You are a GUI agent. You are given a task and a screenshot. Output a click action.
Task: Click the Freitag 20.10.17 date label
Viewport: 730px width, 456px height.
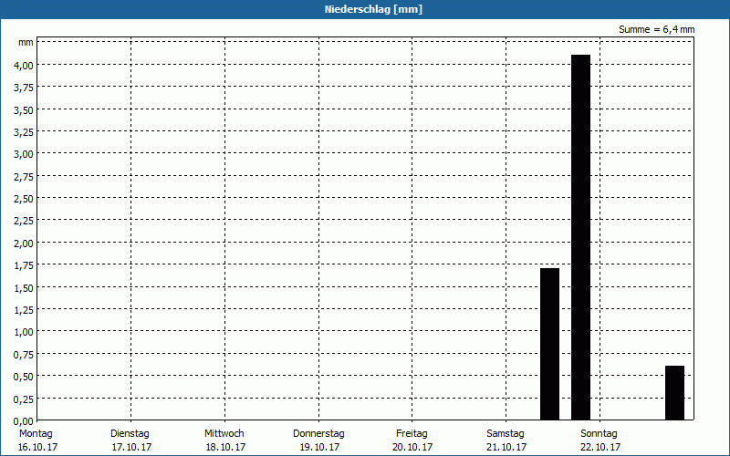[x=412, y=440]
